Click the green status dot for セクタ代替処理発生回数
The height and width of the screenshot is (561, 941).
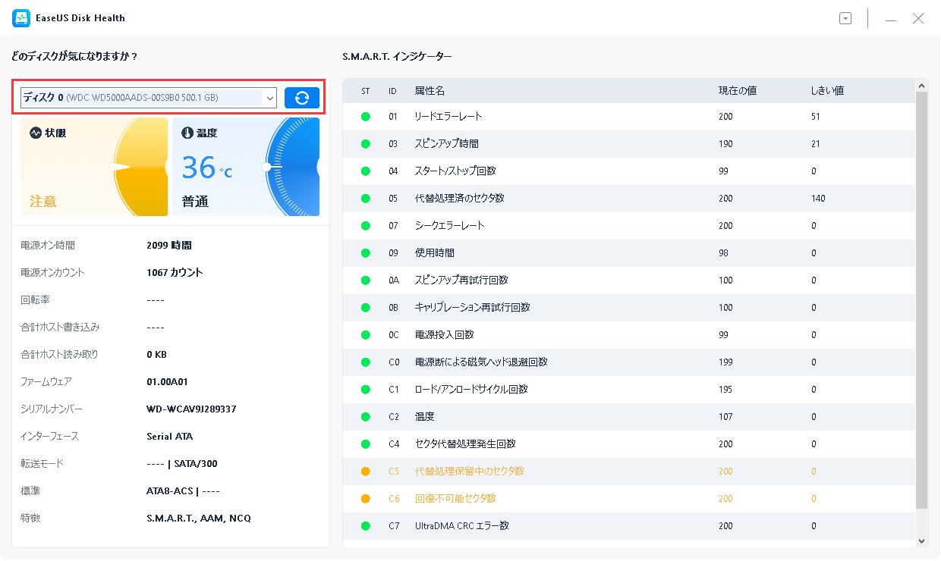tap(366, 444)
